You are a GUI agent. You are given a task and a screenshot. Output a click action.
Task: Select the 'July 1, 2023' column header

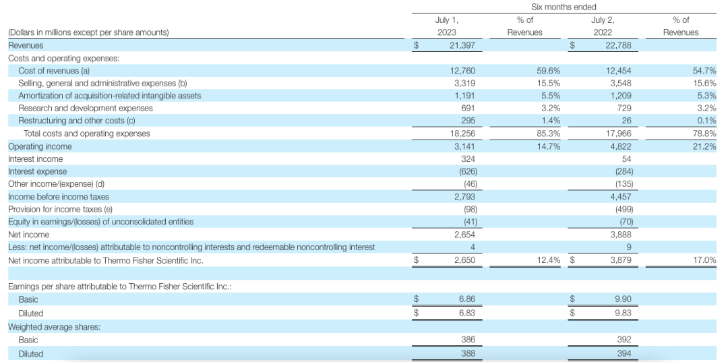tap(448, 26)
